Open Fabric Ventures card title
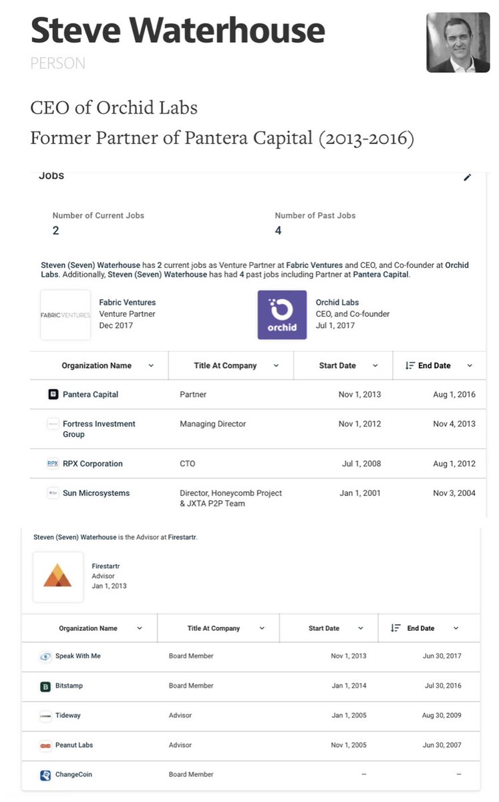The width and height of the screenshot is (499, 802). 128,303
